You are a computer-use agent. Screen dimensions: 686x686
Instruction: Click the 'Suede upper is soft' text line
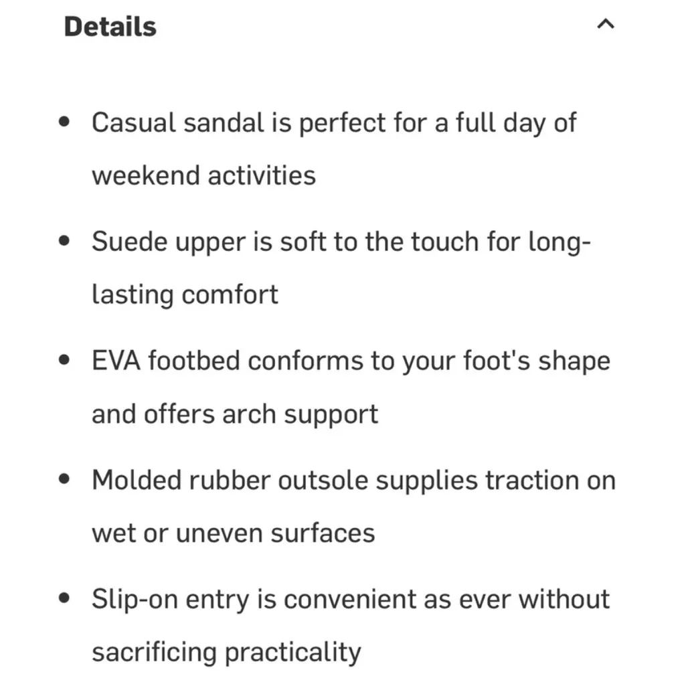341,242
